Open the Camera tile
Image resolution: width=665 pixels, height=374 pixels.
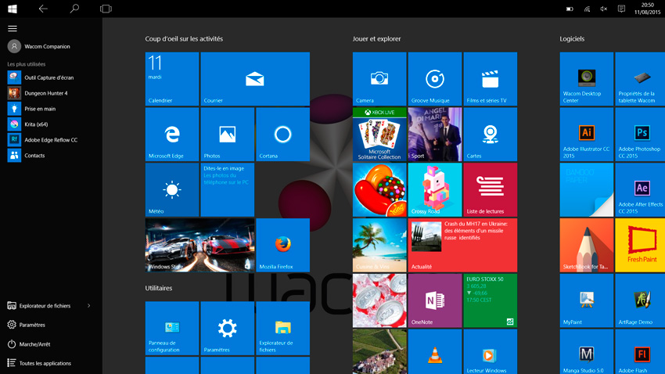pyautogui.click(x=379, y=79)
